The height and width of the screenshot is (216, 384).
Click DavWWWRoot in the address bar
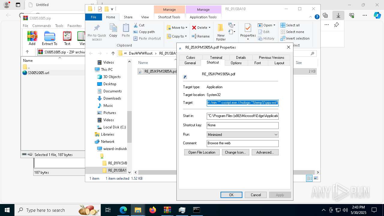coord(141,53)
